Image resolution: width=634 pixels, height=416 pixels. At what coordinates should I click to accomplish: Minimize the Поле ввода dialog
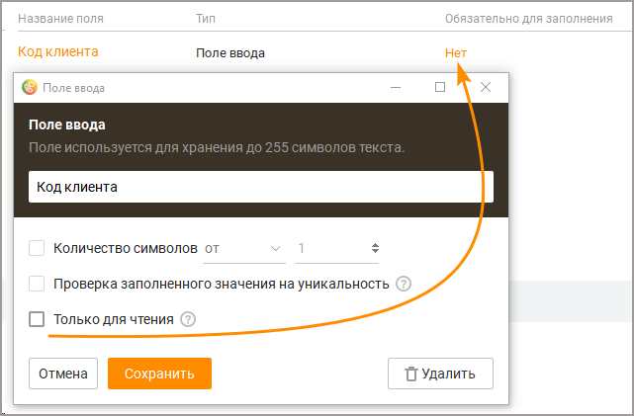(396, 87)
